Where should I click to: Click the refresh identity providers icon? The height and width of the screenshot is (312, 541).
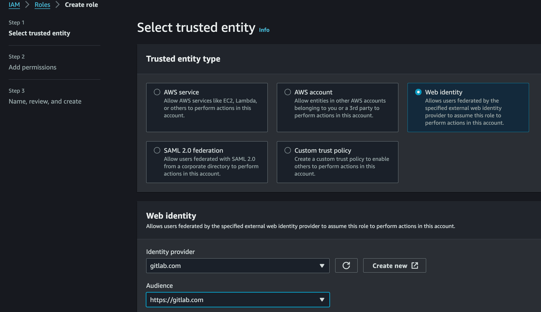(346, 265)
